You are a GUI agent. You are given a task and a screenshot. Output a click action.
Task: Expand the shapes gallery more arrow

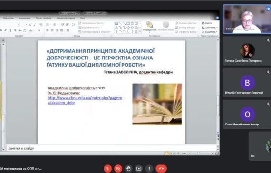(140, 32)
